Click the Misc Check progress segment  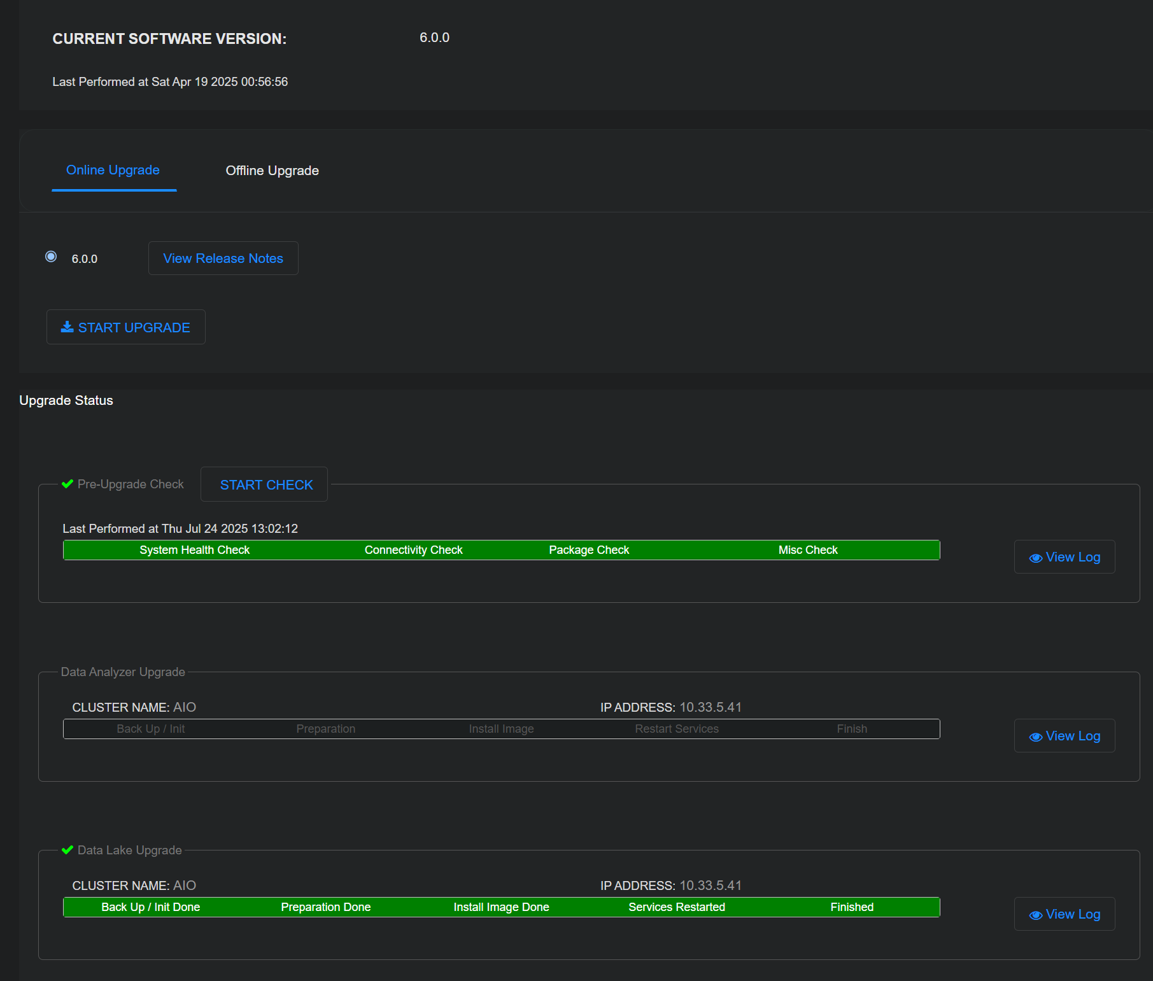tap(807, 550)
